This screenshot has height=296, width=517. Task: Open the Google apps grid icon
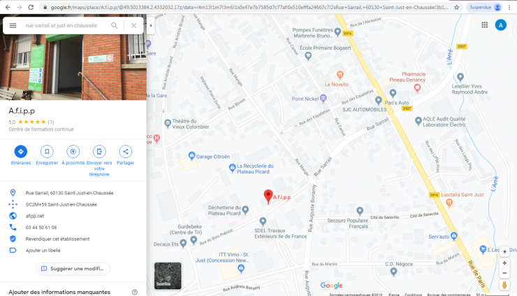(484, 25)
